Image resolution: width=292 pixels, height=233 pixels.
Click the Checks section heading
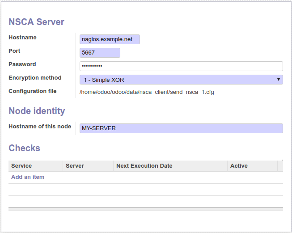click(24, 148)
